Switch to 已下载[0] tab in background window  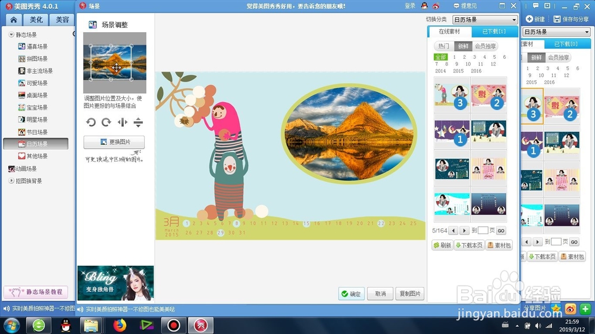[x=566, y=44]
